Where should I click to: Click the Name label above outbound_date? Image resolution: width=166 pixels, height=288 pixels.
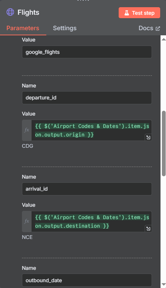click(x=29, y=268)
